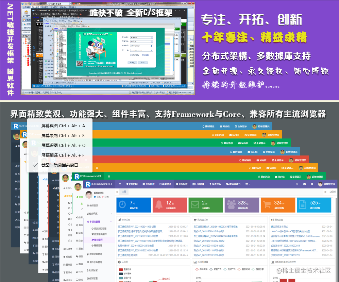Toggle 邮件营销 series in line chart legend
Viewport: 339px width, 282px height.
(201, 269)
